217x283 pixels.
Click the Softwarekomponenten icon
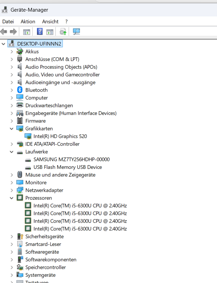tap(20, 259)
